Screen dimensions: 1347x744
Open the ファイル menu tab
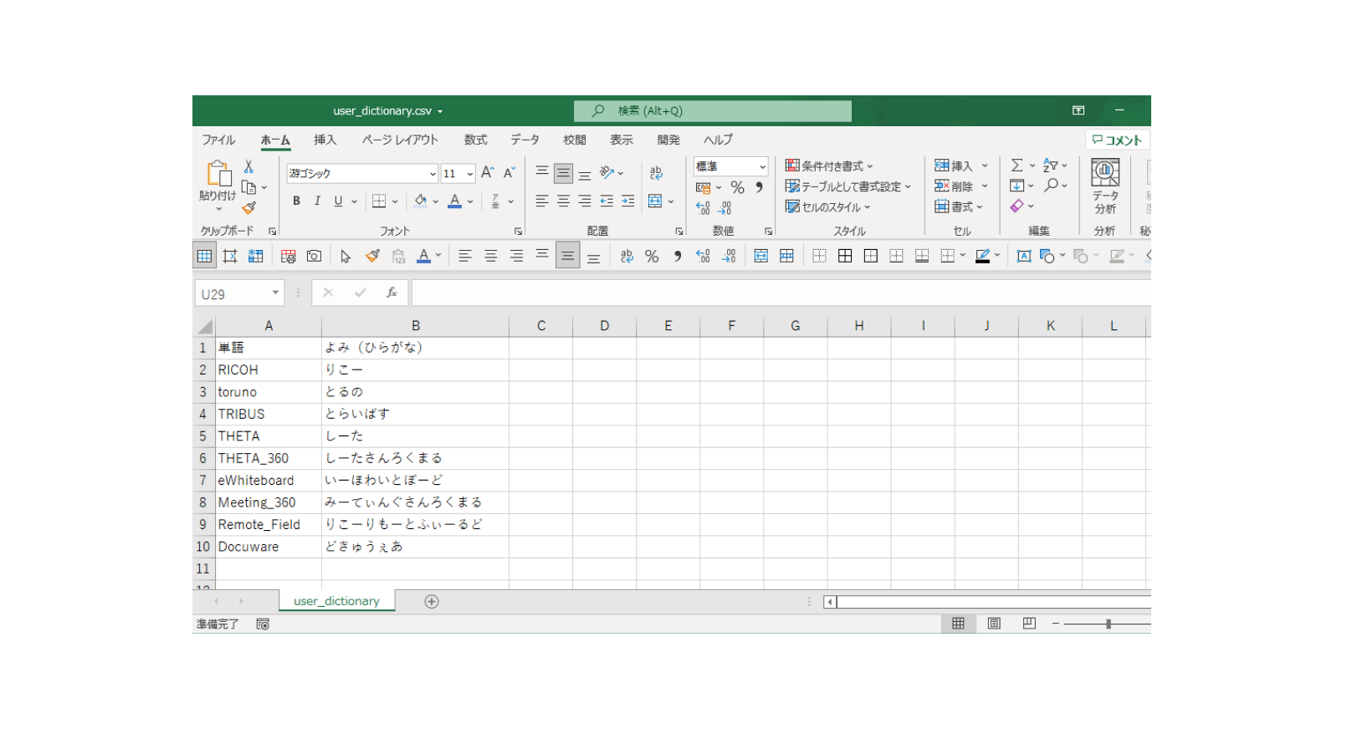click(x=218, y=140)
